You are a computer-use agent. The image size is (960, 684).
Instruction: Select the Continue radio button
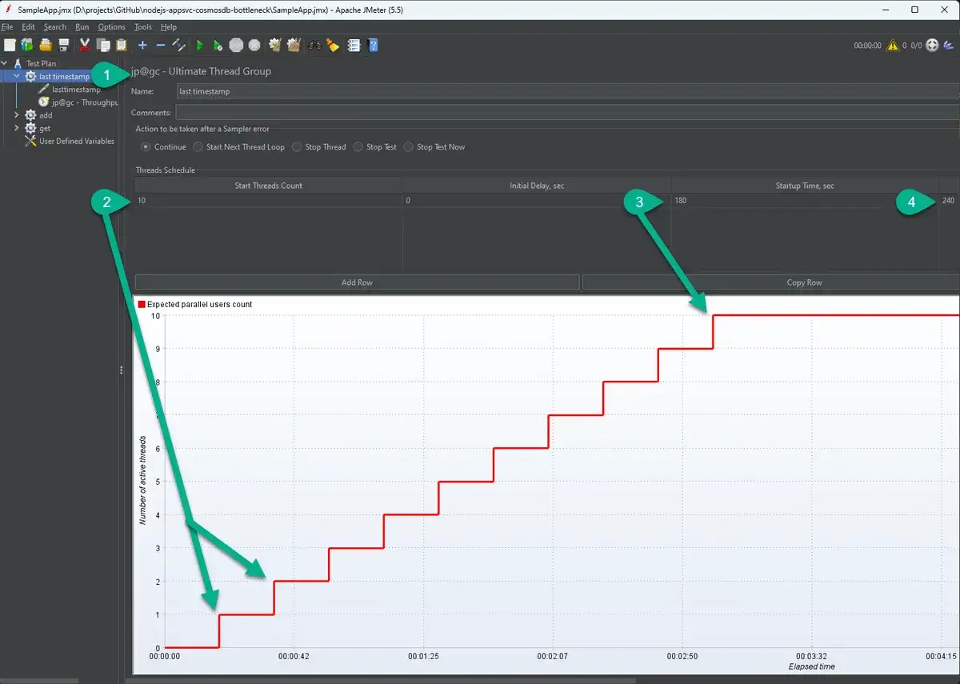pyautogui.click(x=146, y=147)
